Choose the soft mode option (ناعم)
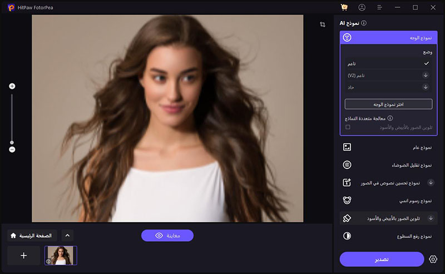The width and height of the screenshot is (445, 274). click(x=388, y=63)
